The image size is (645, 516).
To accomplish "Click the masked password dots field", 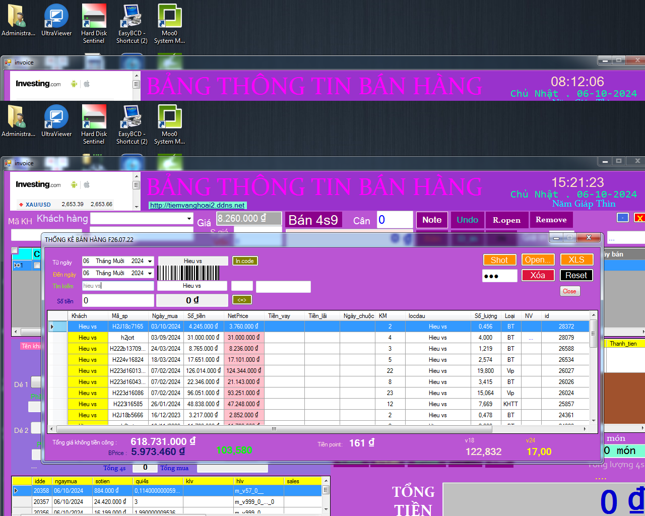I will click(x=499, y=276).
